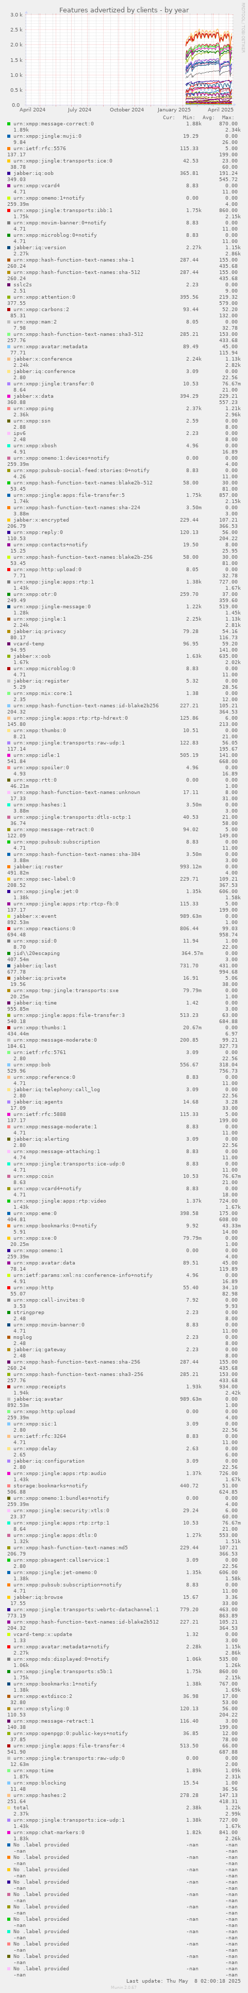Click the July 2024 axis label
248x1993 pixels.
(79, 110)
